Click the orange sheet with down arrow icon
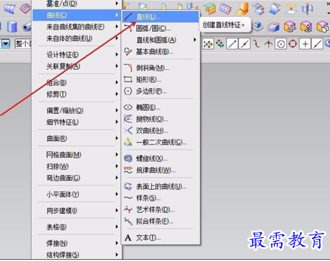Image resolution: width=330 pixels, height=261 pixels. coord(291,9)
